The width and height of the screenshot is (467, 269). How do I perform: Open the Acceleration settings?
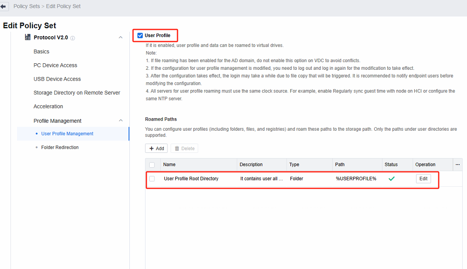pos(48,106)
